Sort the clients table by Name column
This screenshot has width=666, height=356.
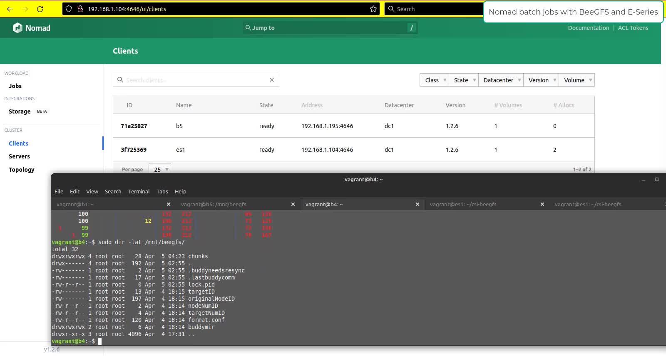[184, 105]
